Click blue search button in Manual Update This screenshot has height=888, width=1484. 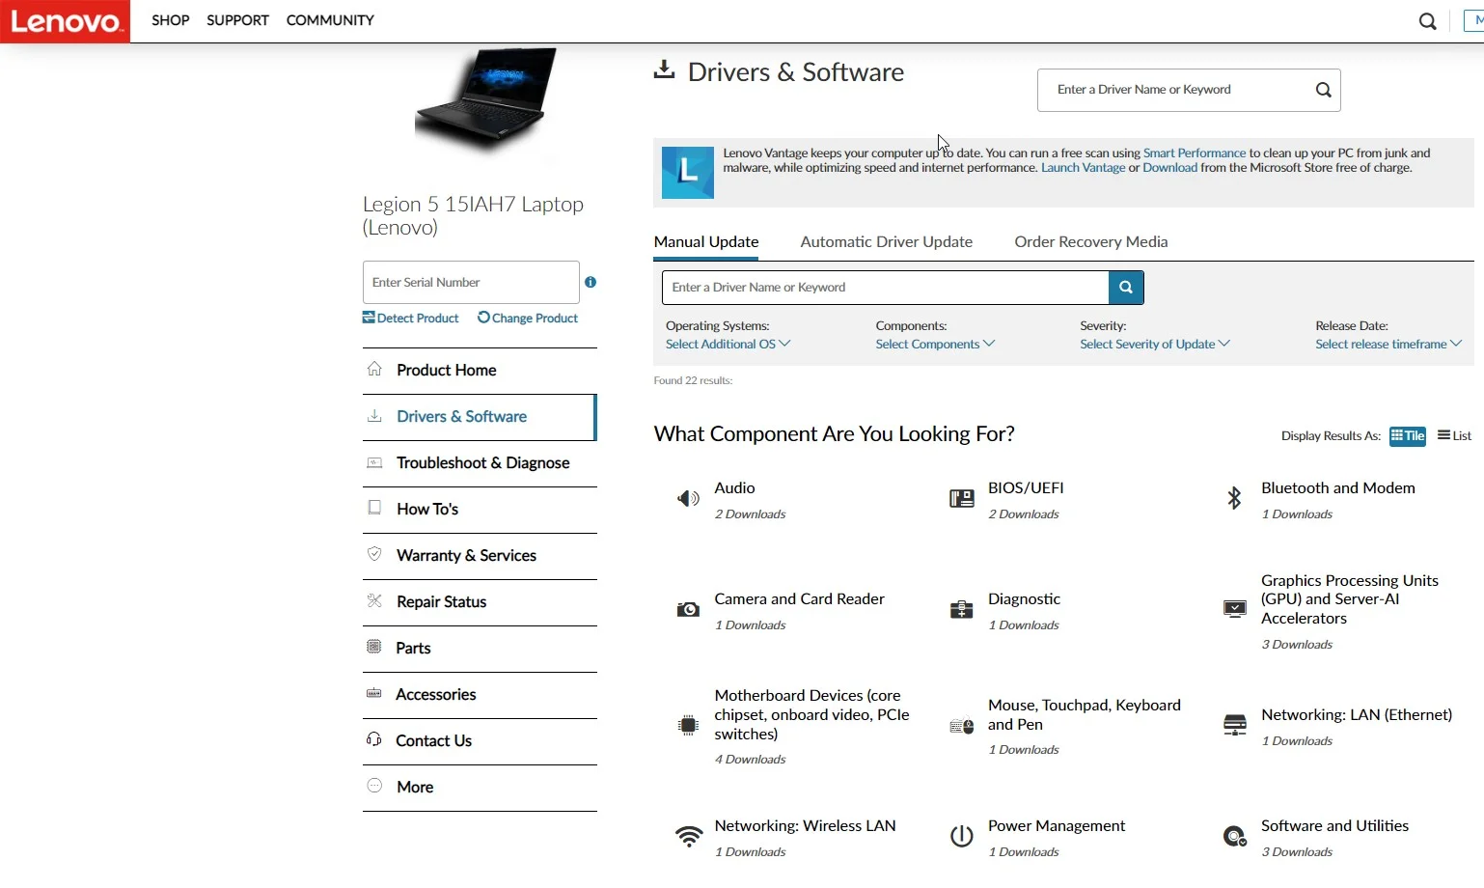[1126, 288]
